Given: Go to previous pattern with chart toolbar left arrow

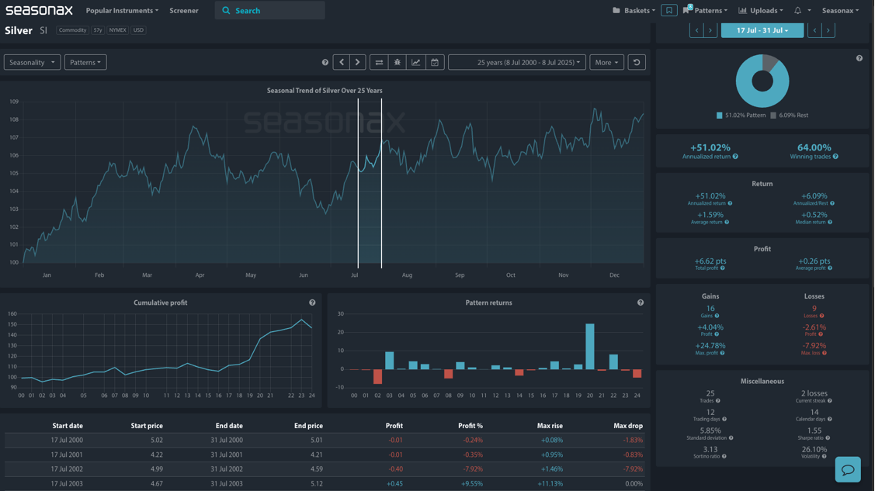Looking at the screenshot, I should pos(342,62).
